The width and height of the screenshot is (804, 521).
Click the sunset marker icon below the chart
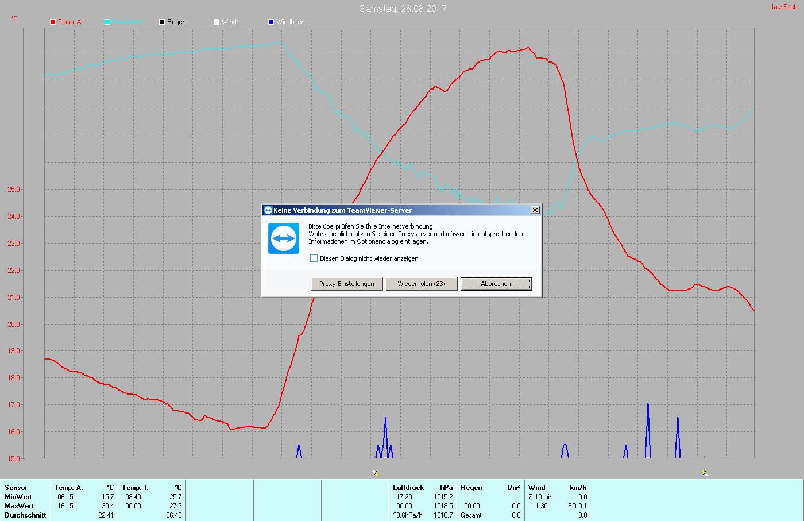pos(705,473)
